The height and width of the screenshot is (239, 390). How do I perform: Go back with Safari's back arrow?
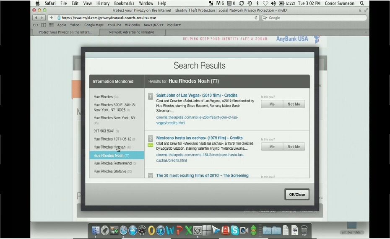tap(36, 18)
